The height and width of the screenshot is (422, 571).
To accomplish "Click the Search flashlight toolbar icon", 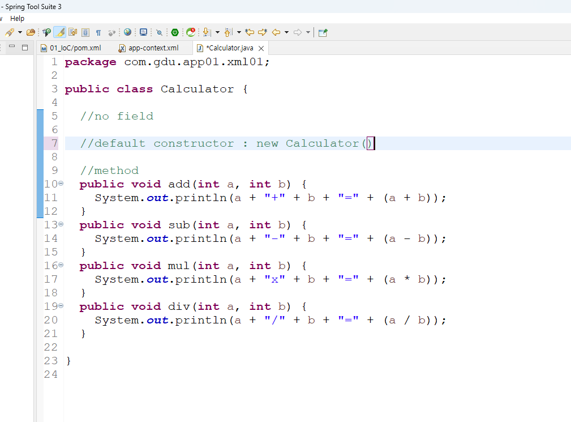I will point(10,32).
